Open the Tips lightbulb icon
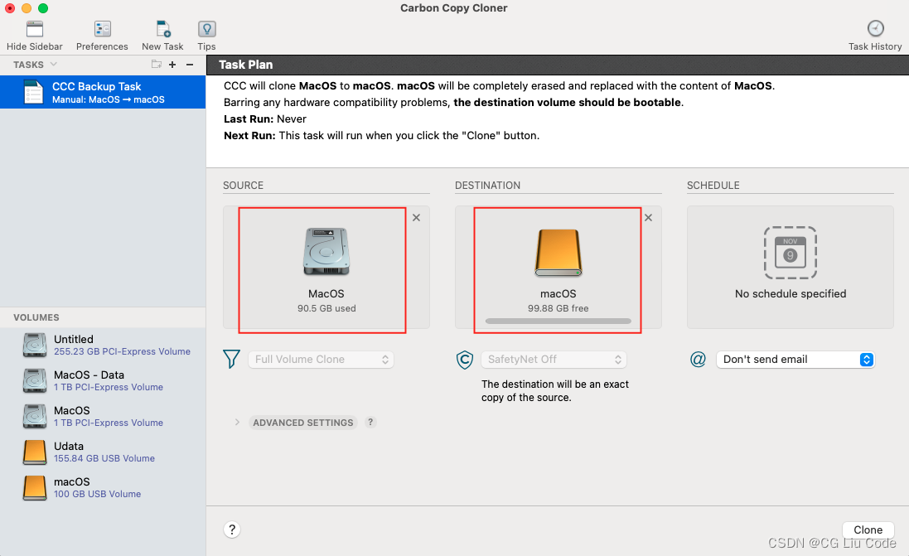909x556 pixels. [x=207, y=29]
